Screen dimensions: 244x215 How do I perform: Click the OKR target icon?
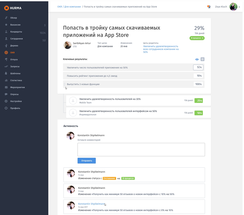(6, 52)
